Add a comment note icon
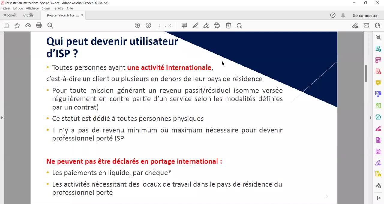Viewport: 384px width, 204px height. click(x=184, y=25)
